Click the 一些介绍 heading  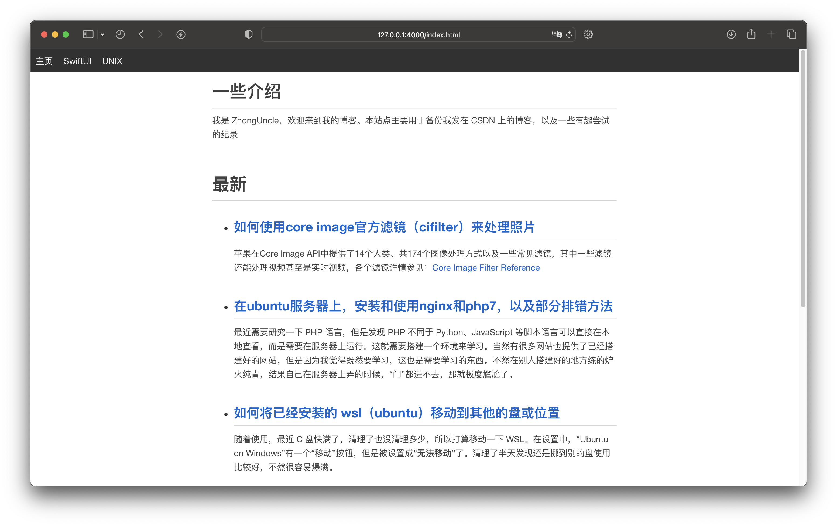coord(246,91)
